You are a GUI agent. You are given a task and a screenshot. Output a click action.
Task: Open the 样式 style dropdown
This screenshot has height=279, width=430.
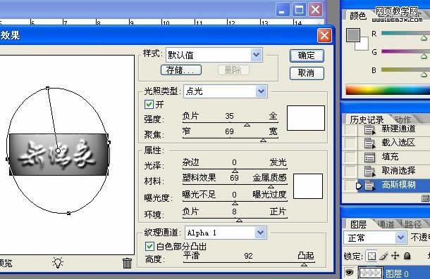(x=256, y=55)
